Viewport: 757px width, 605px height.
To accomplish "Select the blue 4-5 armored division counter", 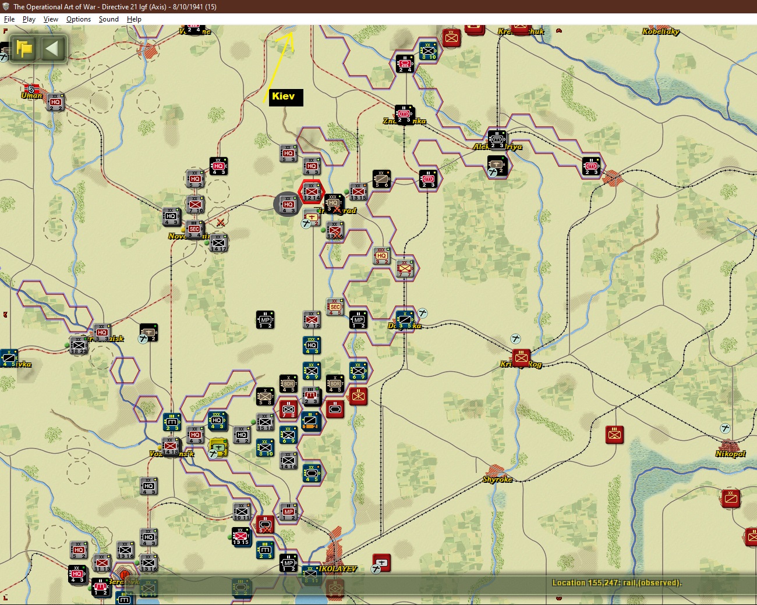I will 312,474.
